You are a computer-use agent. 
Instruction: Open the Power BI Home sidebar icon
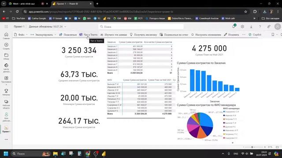click(6, 36)
